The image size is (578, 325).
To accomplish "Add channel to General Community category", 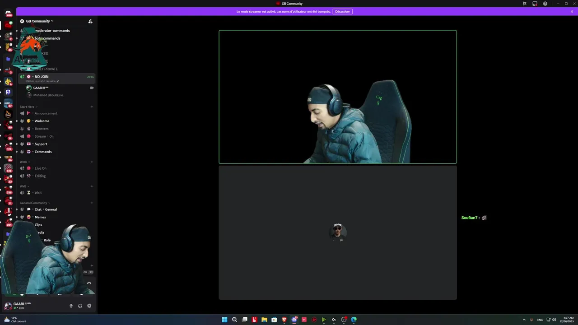I will (x=92, y=203).
